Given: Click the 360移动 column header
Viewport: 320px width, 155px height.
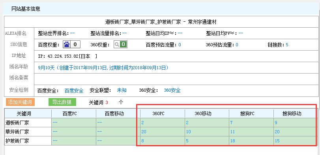Looking at the screenshot, I should point(203,114).
